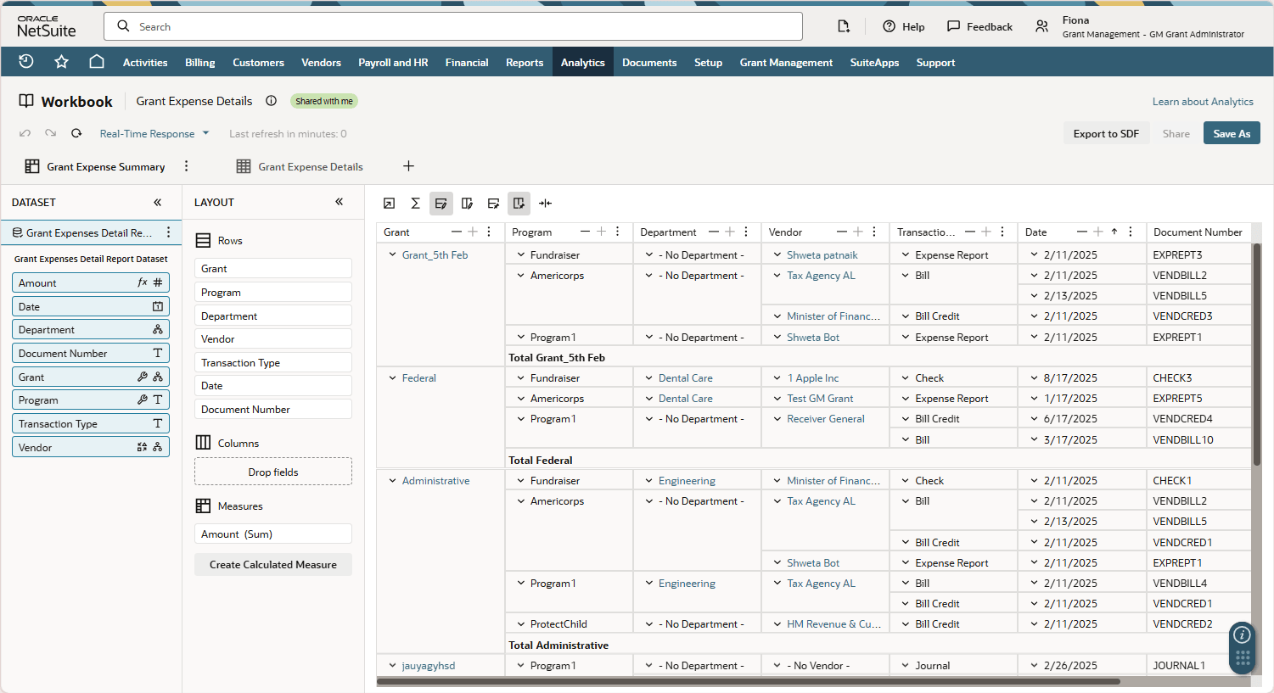The height and width of the screenshot is (693, 1274).
Task: Open the kebab menu on Grant Expense Summary
Action: (186, 166)
